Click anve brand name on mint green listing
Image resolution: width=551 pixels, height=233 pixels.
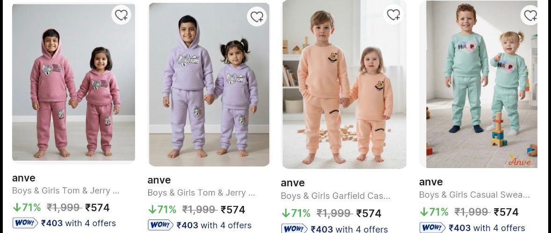430,182
